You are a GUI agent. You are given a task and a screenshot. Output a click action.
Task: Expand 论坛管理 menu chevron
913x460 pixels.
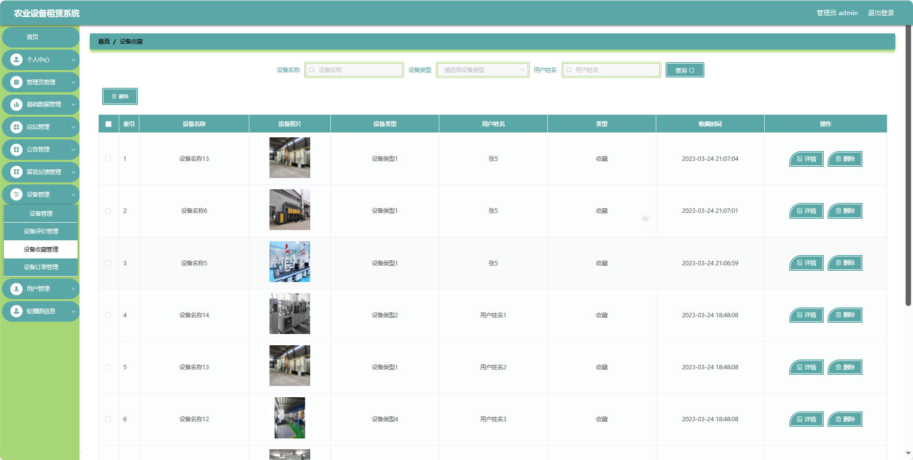[73, 127]
